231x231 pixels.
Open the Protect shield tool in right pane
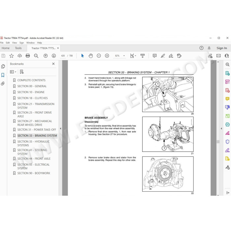(227, 142)
